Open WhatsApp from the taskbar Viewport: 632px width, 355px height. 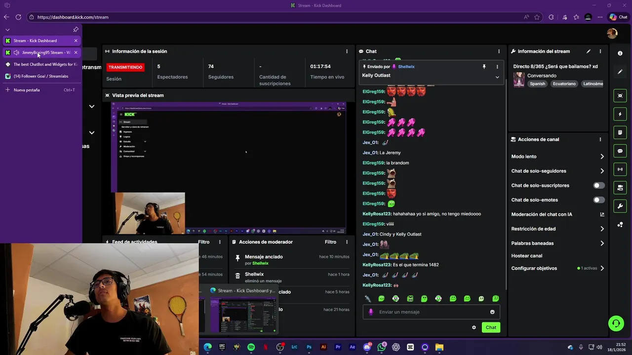[x=381, y=347]
